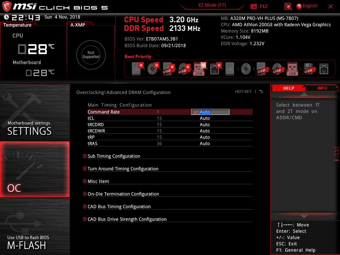
Task: Switch to the HELP tab
Action: click(x=289, y=88)
